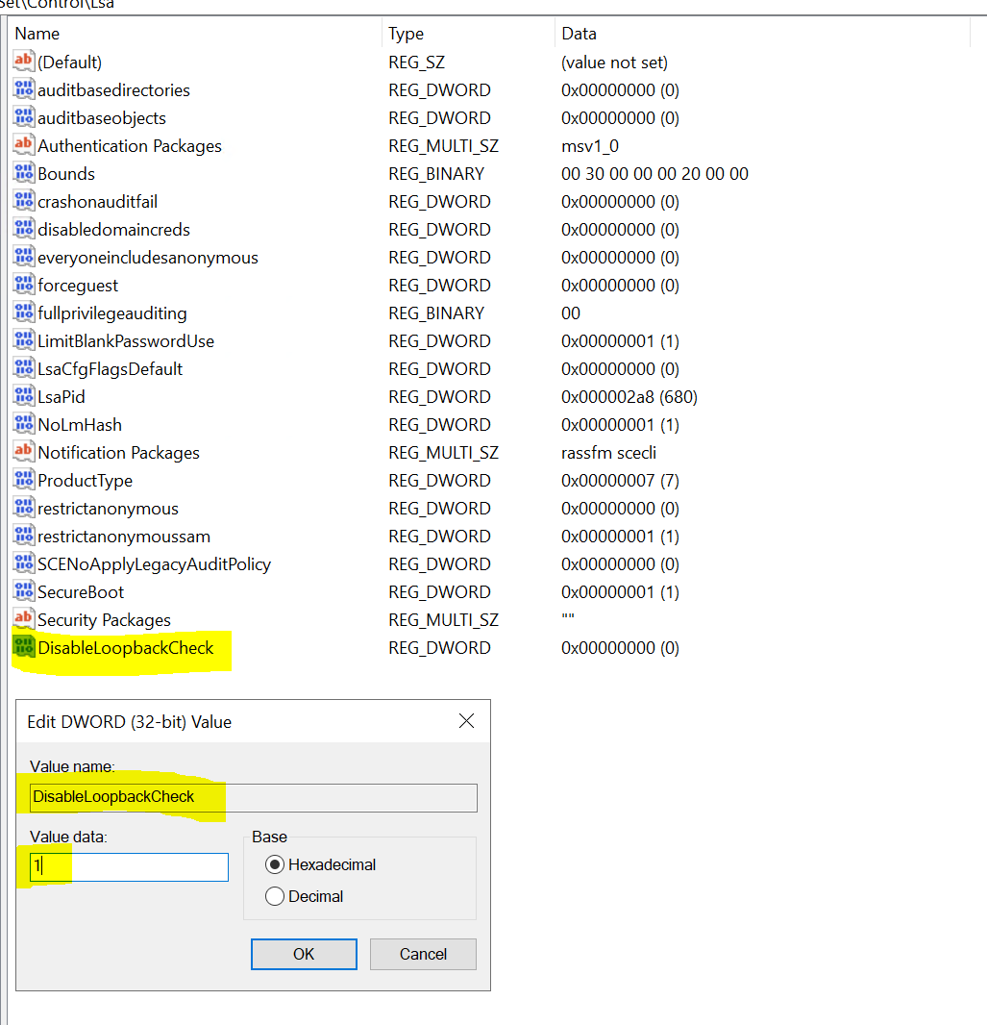987x1025 pixels.
Task: Select the Notification Packages entry
Action: (x=118, y=452)
